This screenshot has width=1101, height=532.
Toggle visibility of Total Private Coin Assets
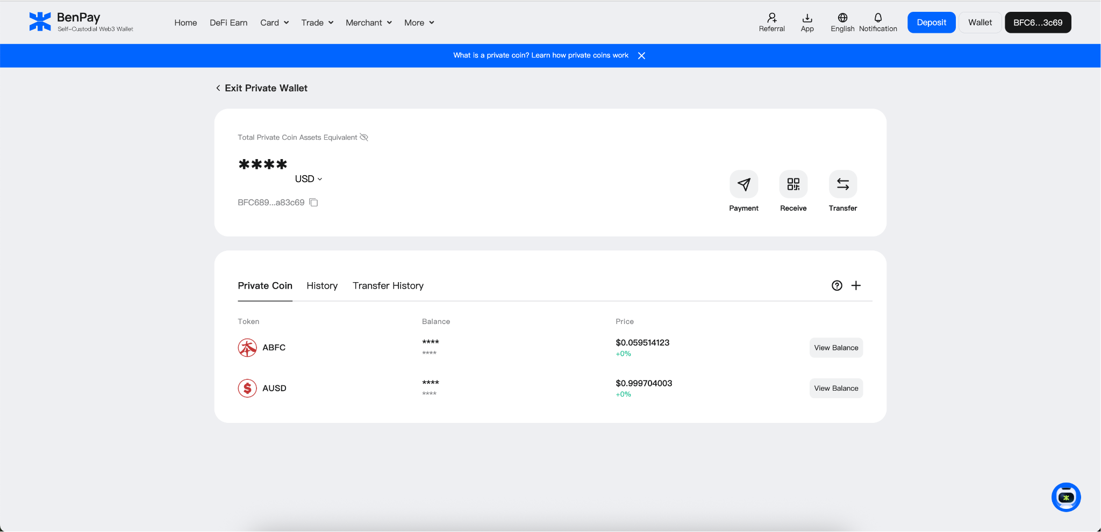click(364, 137)
